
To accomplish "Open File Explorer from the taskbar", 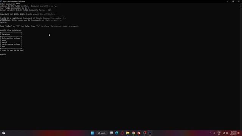I will (x=128, y=133).
